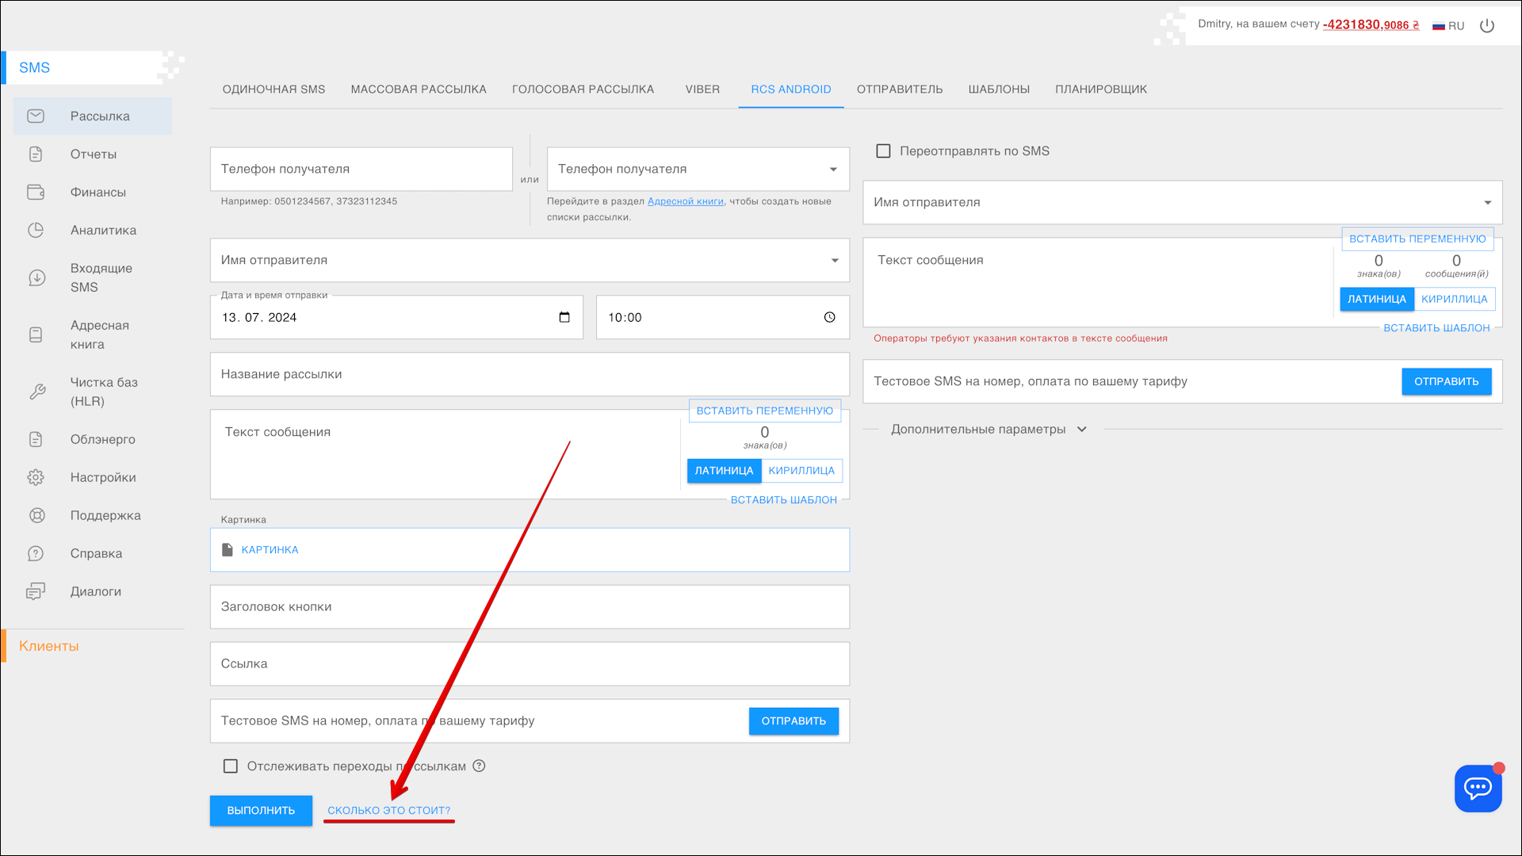Open RU language selector

point(1448,25)
